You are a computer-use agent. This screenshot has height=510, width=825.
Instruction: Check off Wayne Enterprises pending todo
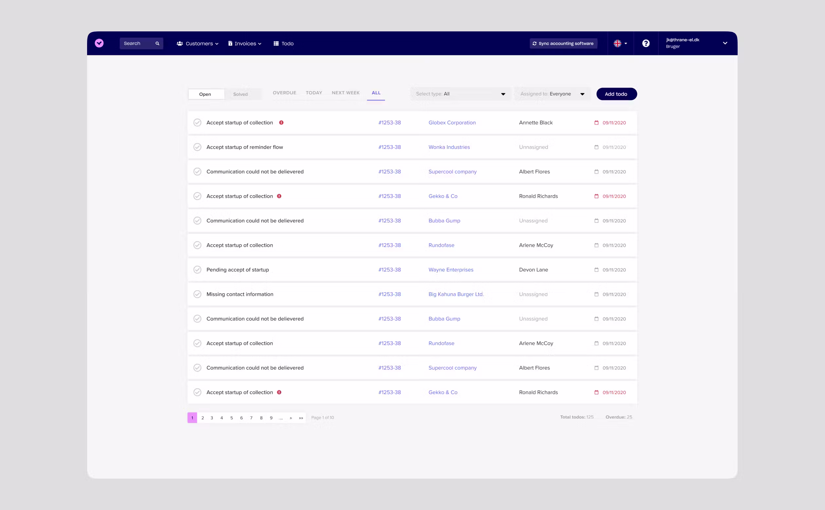click(x=197, y=270)
